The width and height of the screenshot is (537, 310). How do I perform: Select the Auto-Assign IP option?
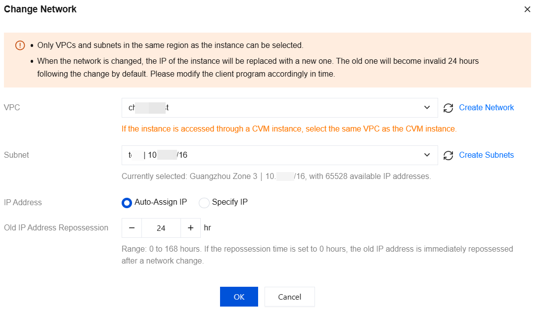127,203
